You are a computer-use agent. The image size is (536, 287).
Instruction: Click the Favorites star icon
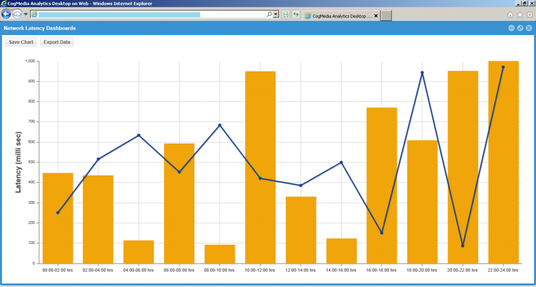pyautogui.click(x=520, y=15)
